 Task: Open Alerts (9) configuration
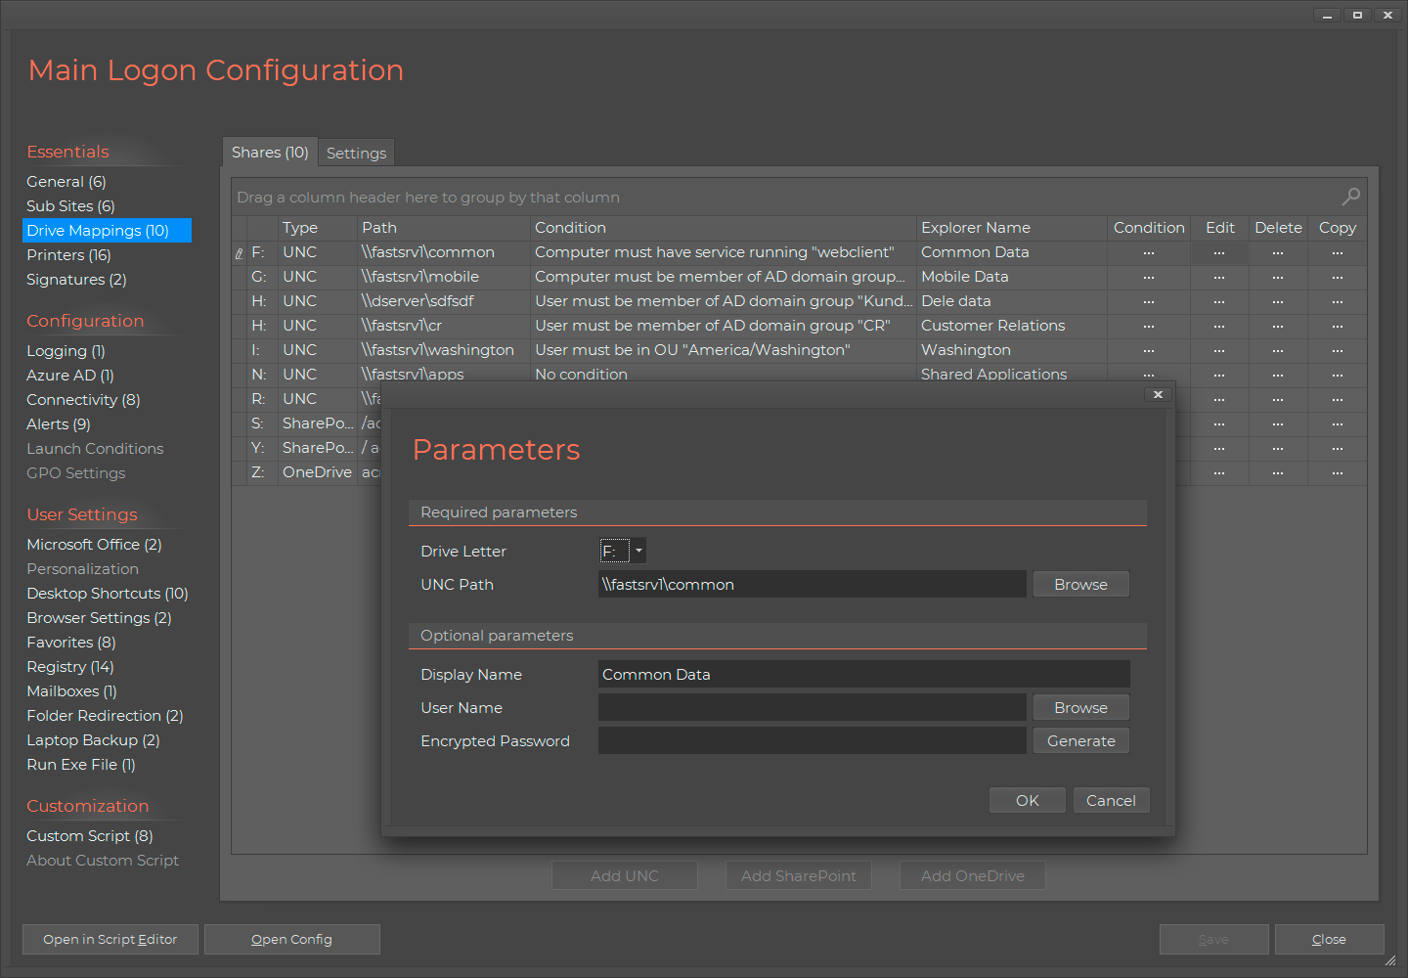59,423
